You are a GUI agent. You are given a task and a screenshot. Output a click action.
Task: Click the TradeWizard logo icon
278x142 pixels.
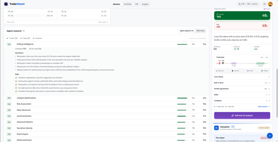(6, 4)
